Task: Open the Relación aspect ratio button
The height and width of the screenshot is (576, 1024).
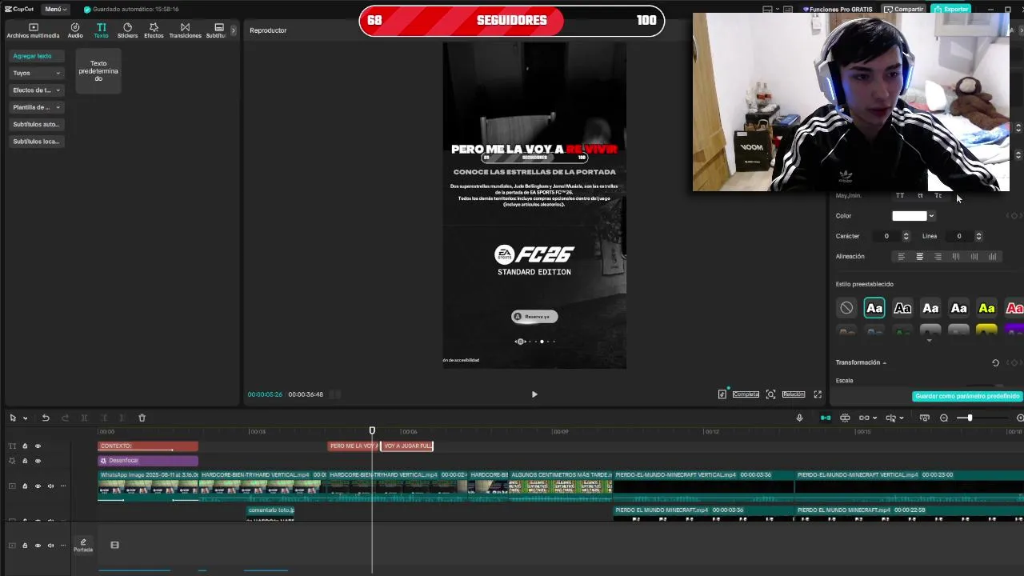Action: pos(794,394)
